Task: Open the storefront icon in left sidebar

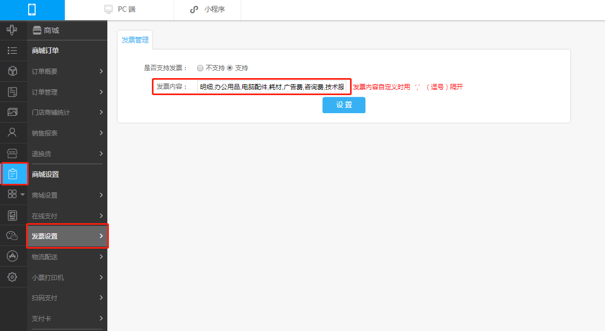Action: [x=12, y=154]
